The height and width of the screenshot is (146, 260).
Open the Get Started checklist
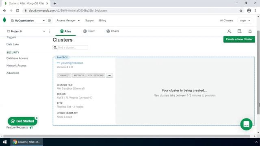[22, 121]
